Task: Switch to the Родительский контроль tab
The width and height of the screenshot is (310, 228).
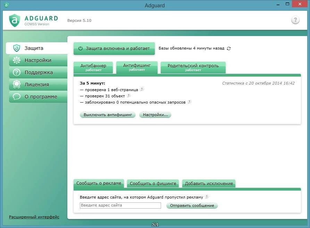Action: 193,68
